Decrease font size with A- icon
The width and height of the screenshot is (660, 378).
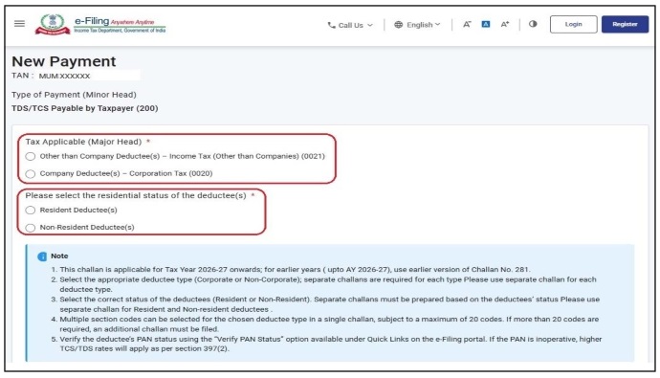[x=467, y=25]
